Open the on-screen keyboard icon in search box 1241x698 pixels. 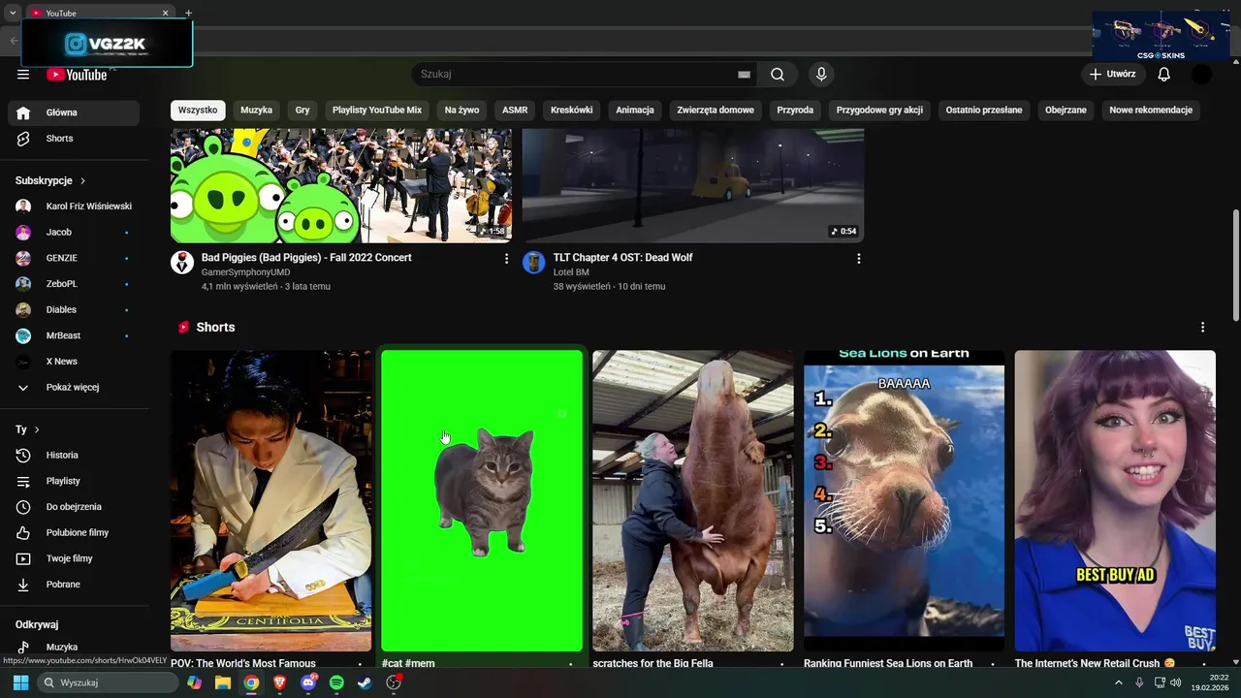click(744, 75)
